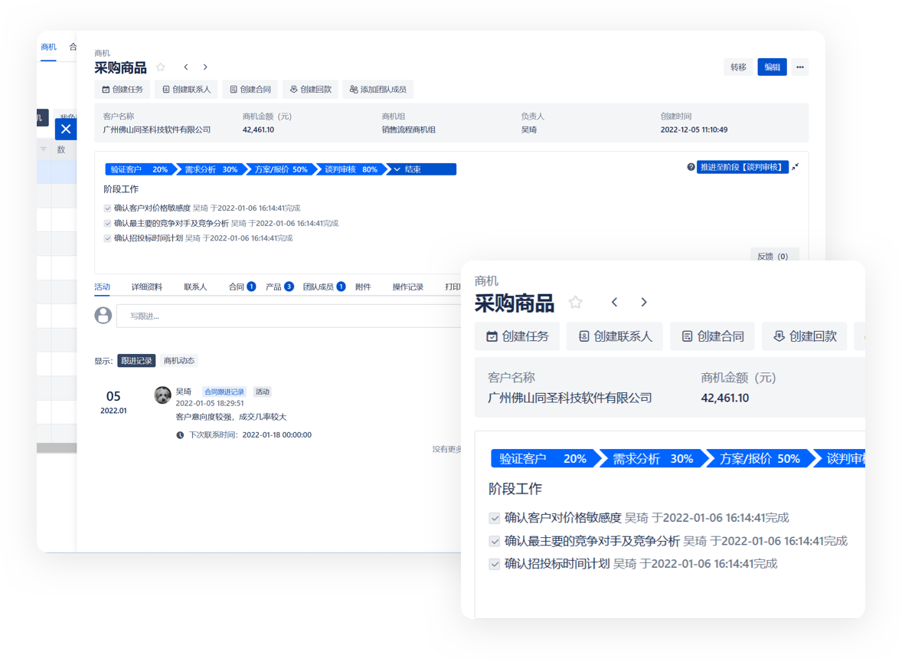Select 商机动态 display filter
Screen dimensions: 902x662
point(179,361)
